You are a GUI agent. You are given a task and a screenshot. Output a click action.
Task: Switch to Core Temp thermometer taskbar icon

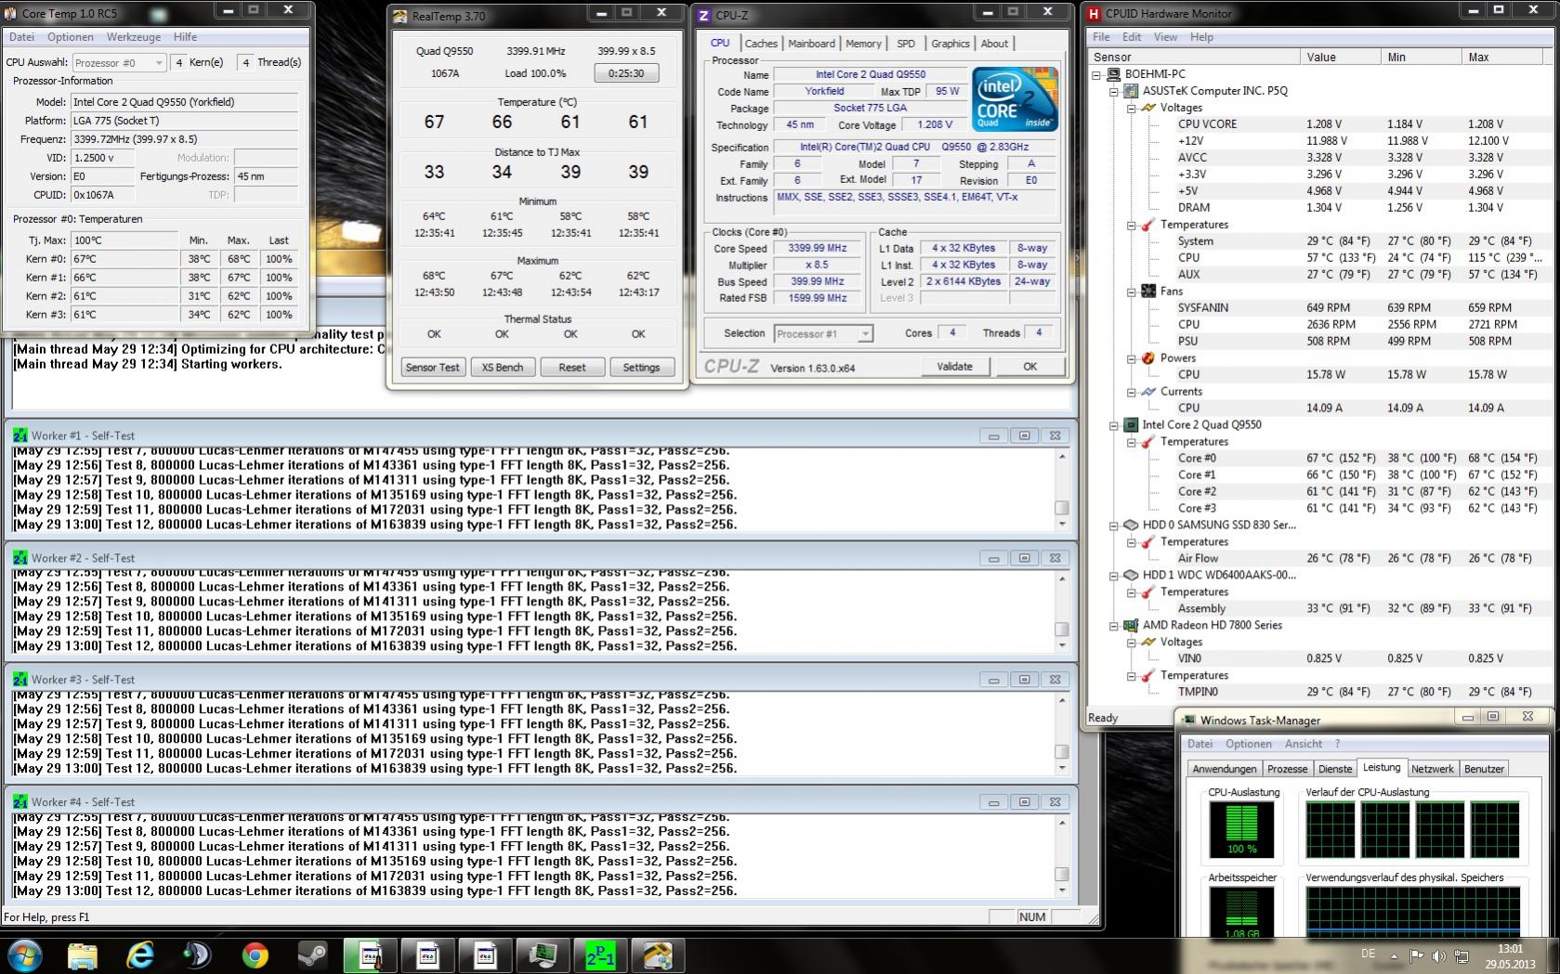coord(370,955)
